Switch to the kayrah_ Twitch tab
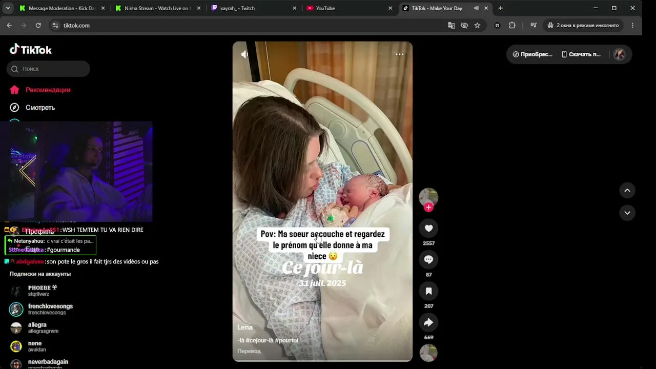The image size is (656, 369). [x=254, y=8]
